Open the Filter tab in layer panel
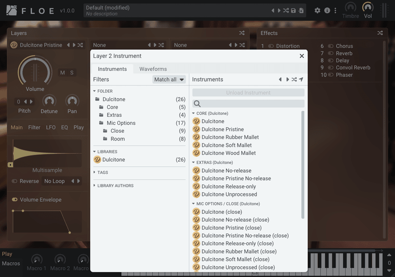Image resolution: width=395 pixels, height=277 pixels. tap(34, 128)
